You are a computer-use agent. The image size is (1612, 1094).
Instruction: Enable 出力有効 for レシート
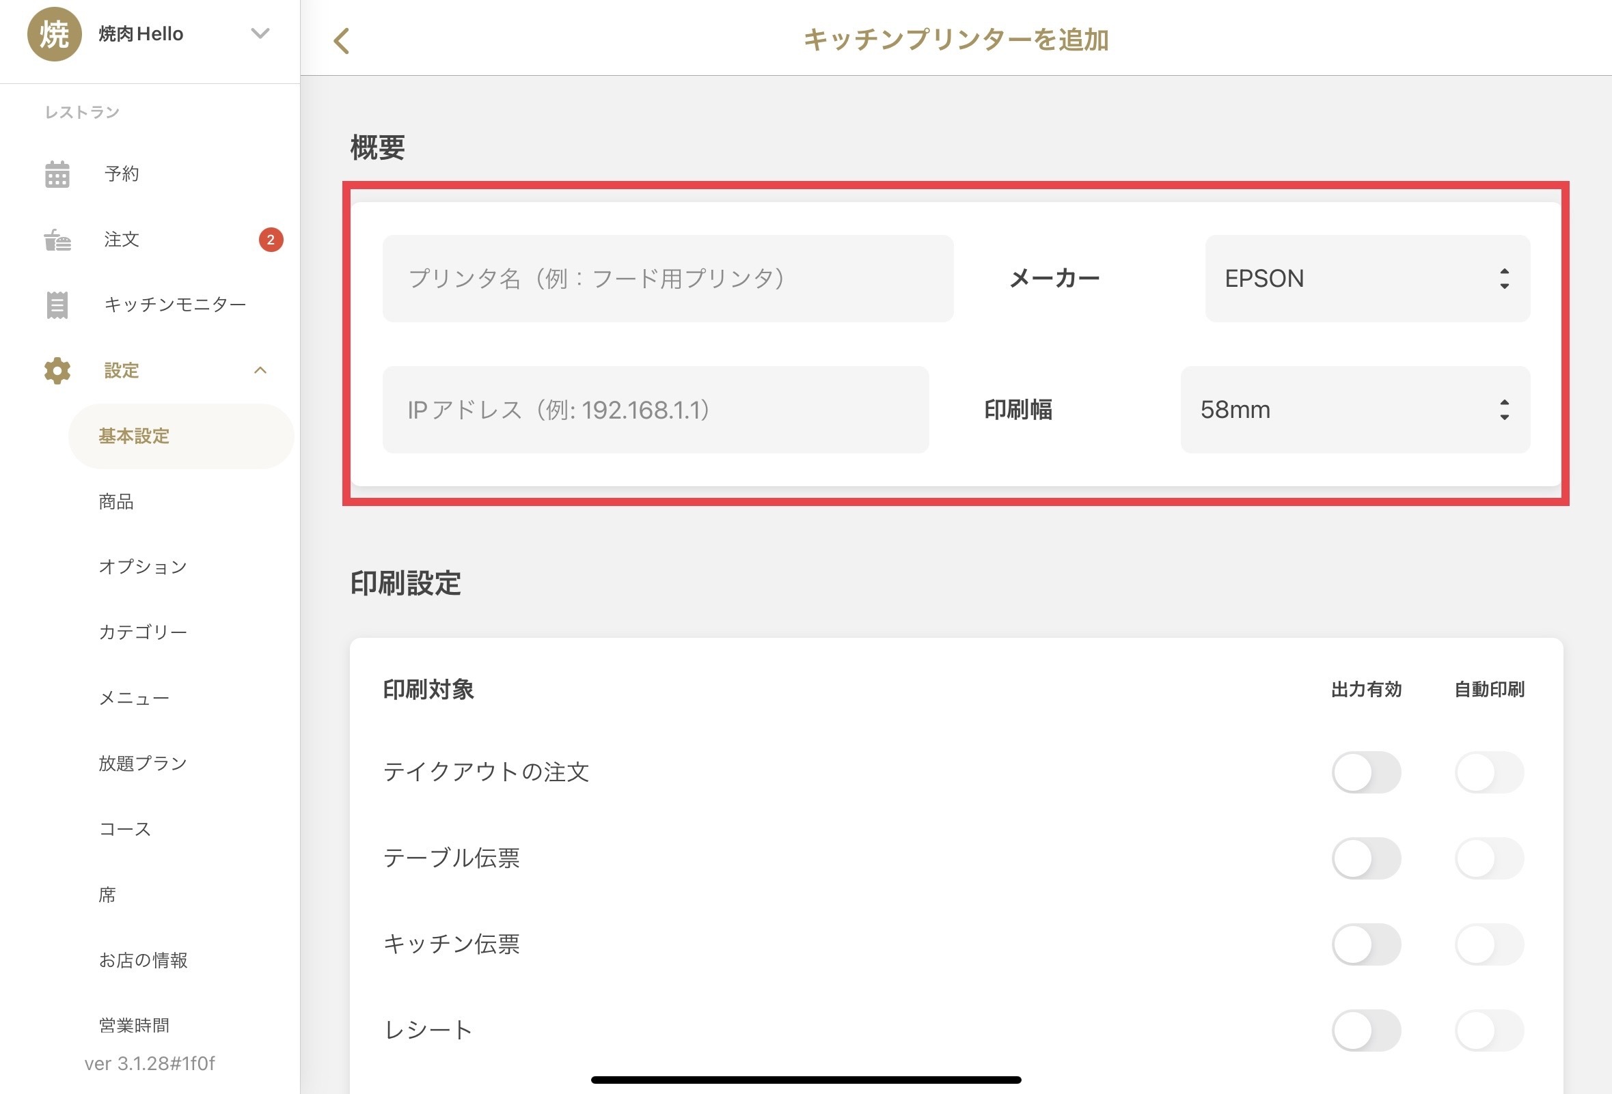tap(1365, 1030)
